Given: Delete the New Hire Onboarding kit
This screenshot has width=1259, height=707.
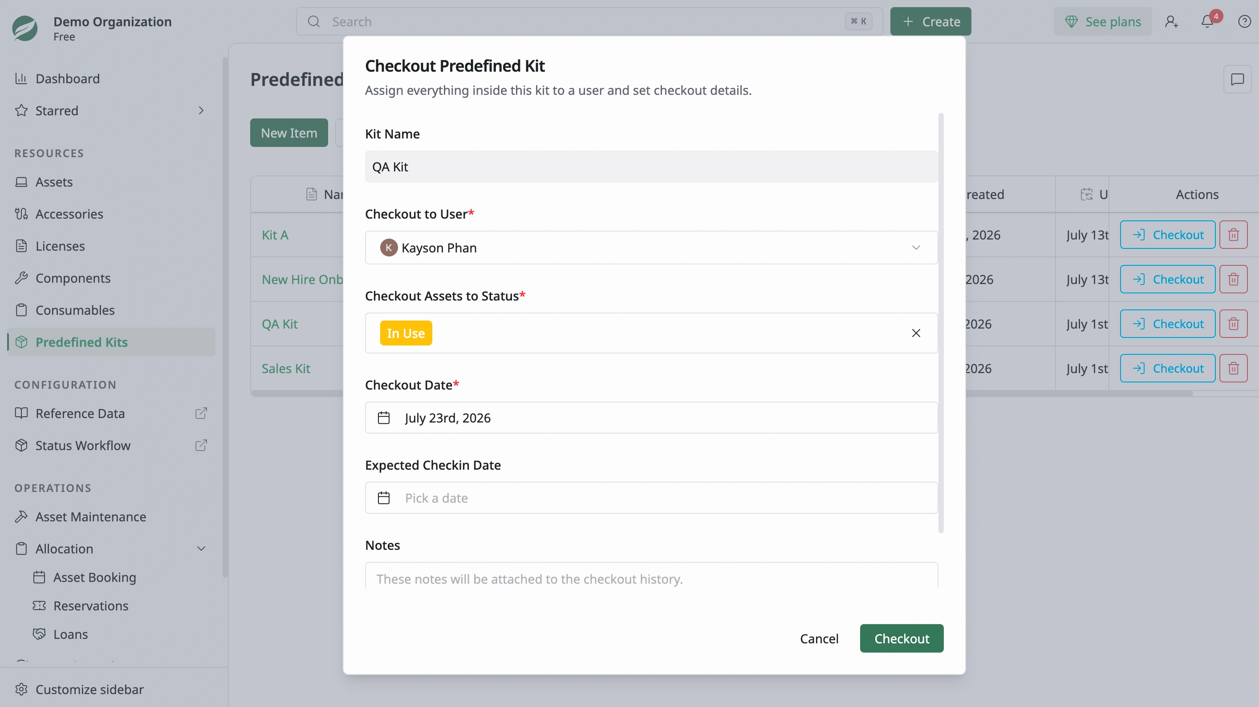Looking at the screenshot, I should 1233,279.
